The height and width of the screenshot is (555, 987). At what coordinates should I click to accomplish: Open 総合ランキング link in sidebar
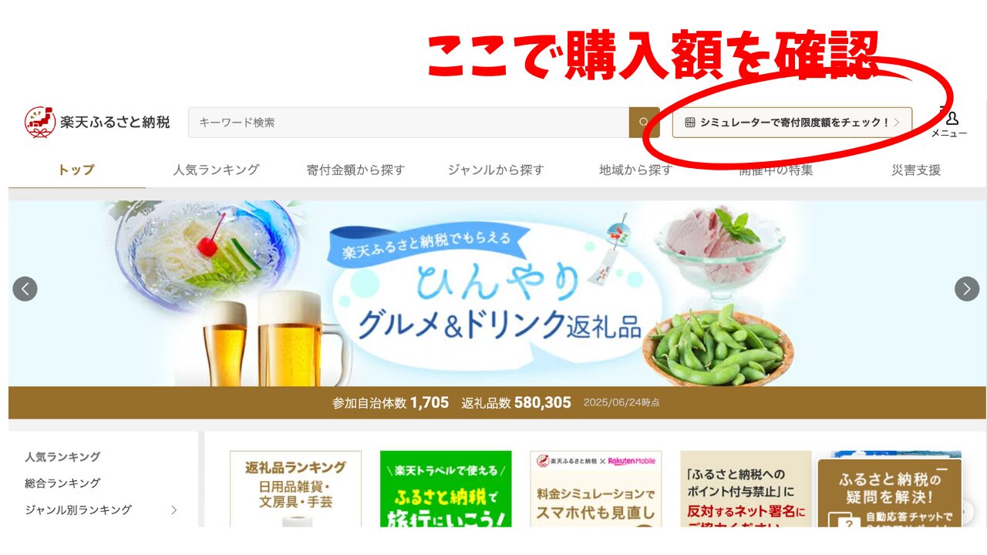(62, 483)
